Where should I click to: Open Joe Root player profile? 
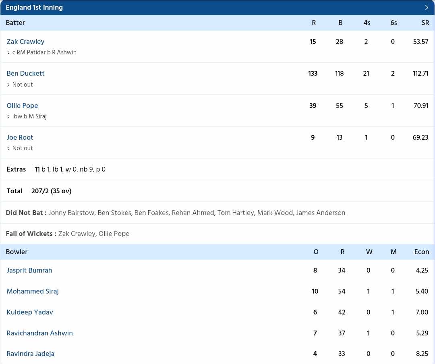pos(20,137)
